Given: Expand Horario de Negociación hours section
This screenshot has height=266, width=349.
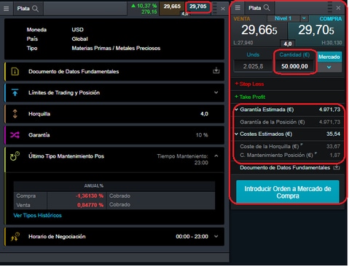Looking at the screenshot, I should (x=216, y=236).
